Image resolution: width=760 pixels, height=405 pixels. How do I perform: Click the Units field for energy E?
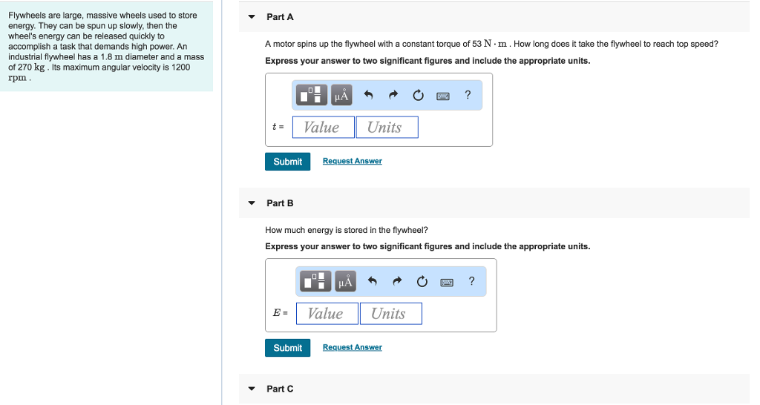tap(390, 314)
